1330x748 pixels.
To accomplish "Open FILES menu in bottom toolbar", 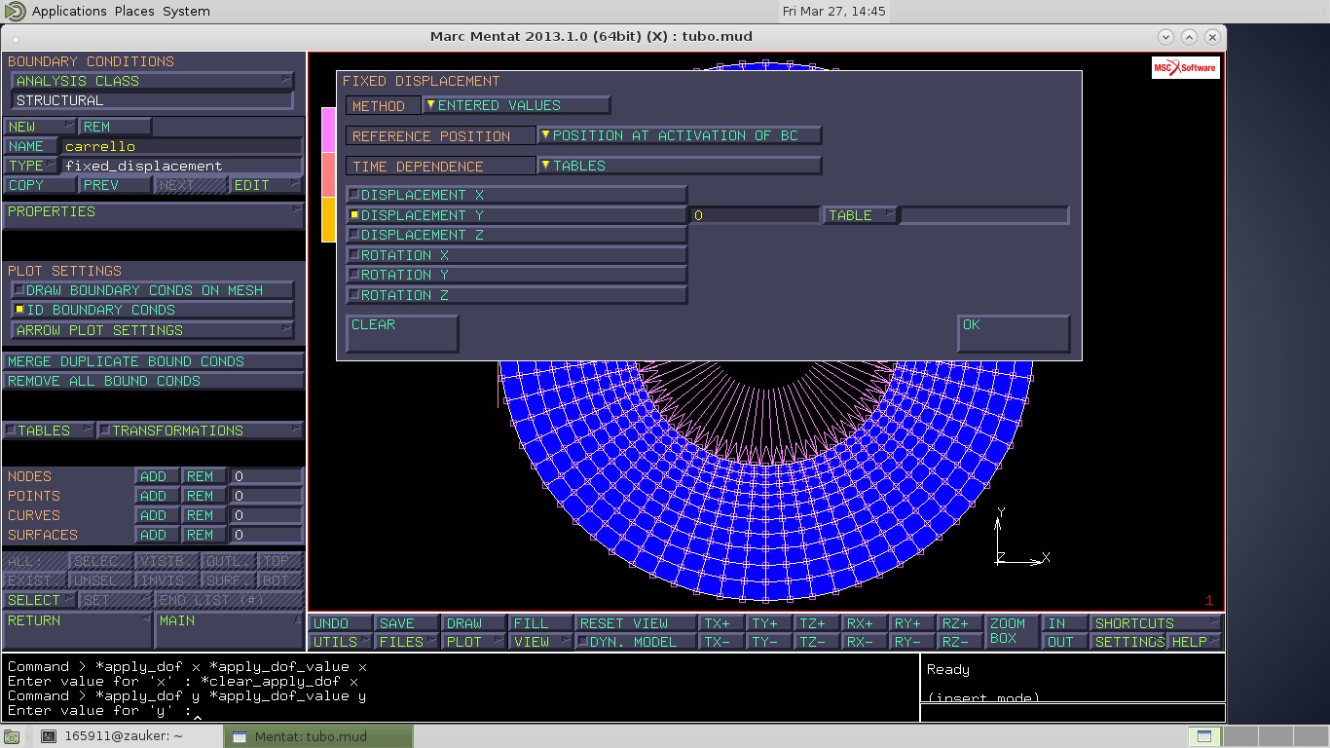I will [407, 642].
